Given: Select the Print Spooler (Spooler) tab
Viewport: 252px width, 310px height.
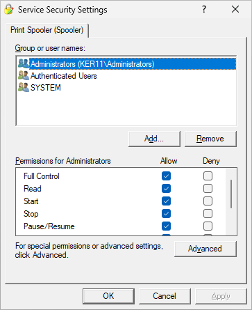Looking at the screenshot, I should pos(47,30).
